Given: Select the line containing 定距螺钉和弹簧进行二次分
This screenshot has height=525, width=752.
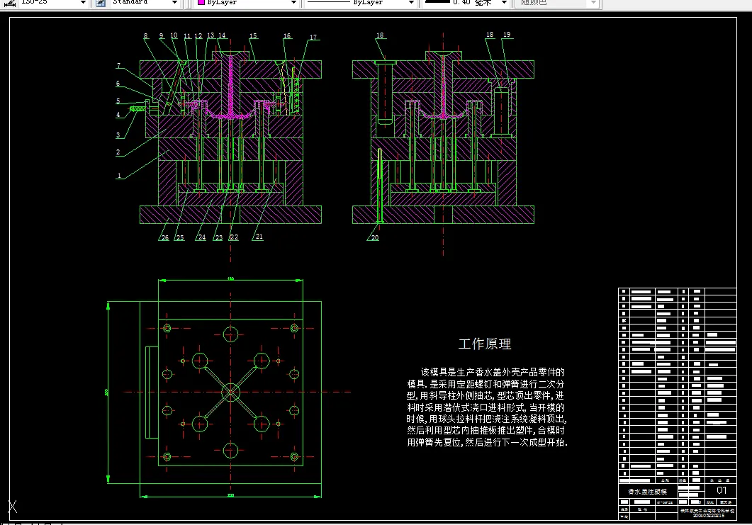Looking at the screenshot, I should click(x=486, y=384).
